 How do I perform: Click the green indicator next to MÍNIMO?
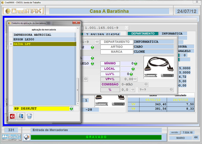(135, 63)
